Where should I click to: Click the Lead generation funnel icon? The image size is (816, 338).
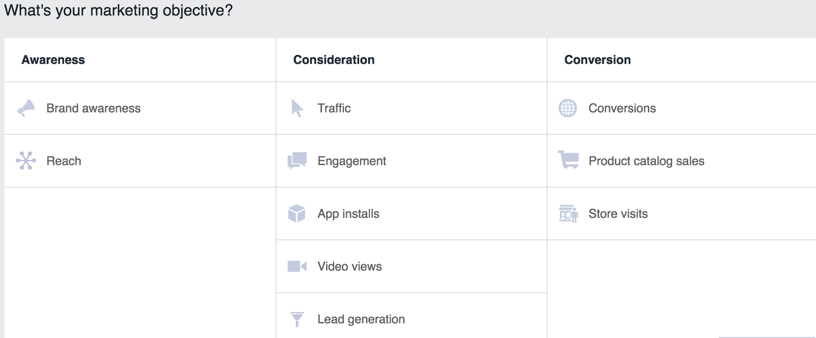(x=297, y=319)
